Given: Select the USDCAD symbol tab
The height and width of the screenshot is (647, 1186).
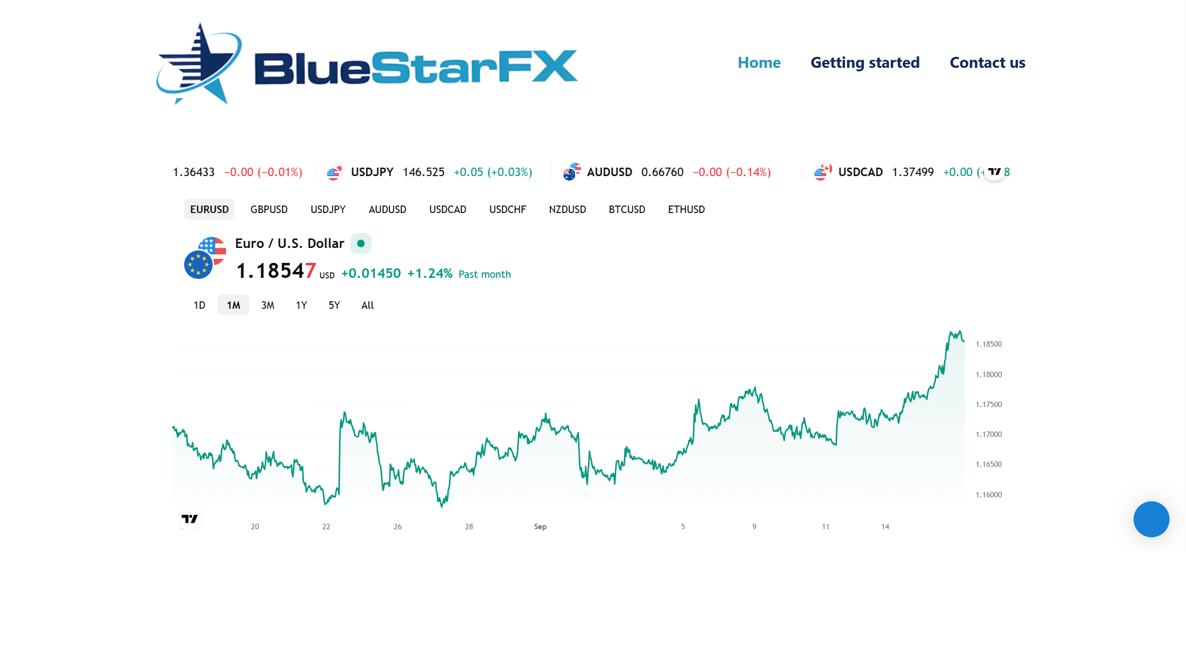Looking at the screenshot, I should [448, 210].
